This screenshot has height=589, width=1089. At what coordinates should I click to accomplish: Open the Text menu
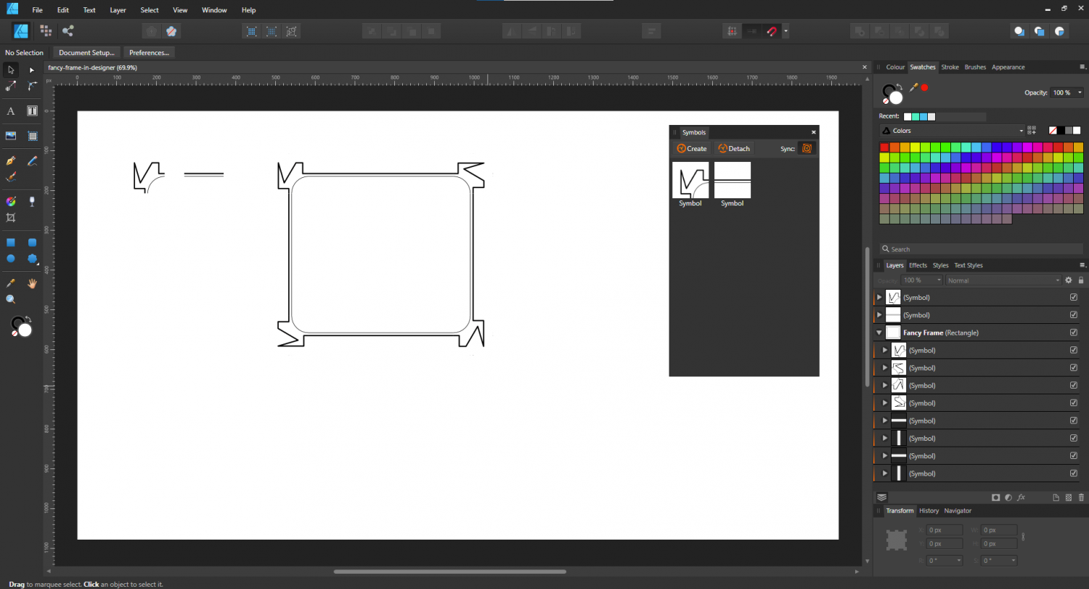coord(89,9)
